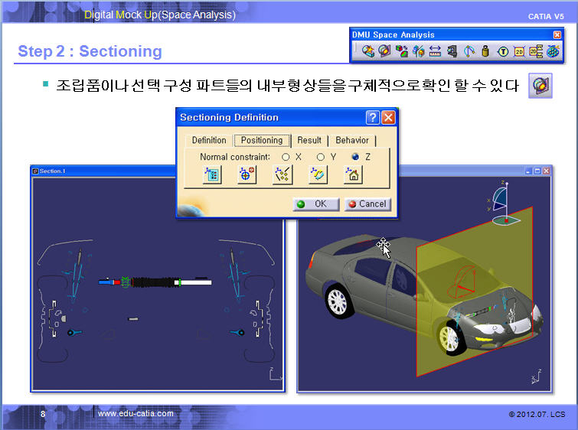Click the Invert Normal icon

click(x=318, y=174)
